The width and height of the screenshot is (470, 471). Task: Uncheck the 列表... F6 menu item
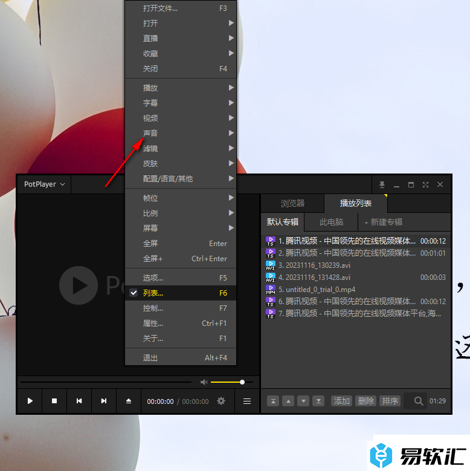point(181,293)
